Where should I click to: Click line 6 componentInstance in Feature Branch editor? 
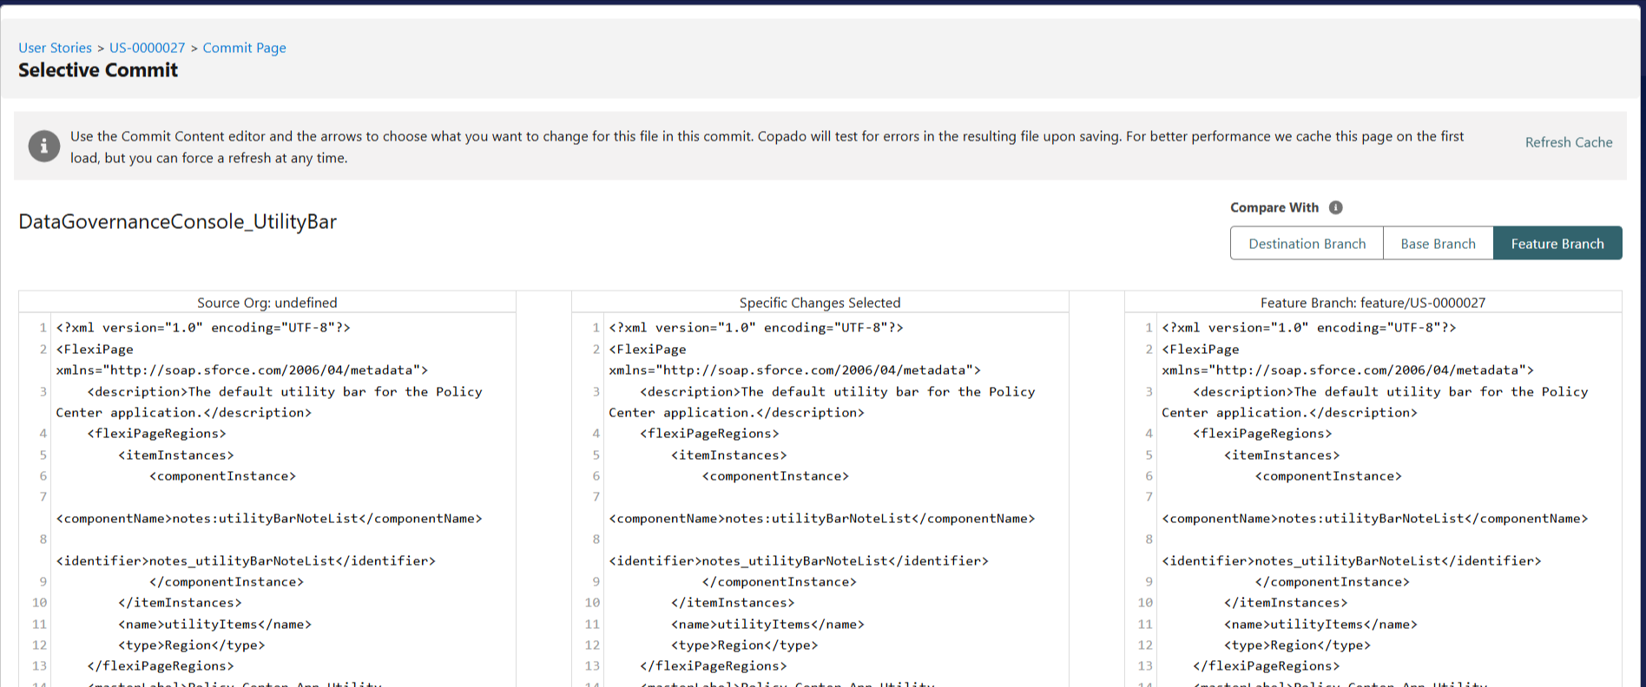(1328, 476)
